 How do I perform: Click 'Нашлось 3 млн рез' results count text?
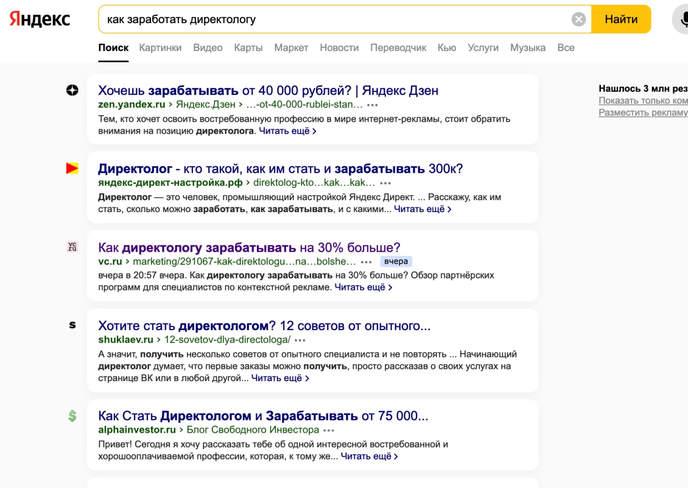[x=643, y=89]
